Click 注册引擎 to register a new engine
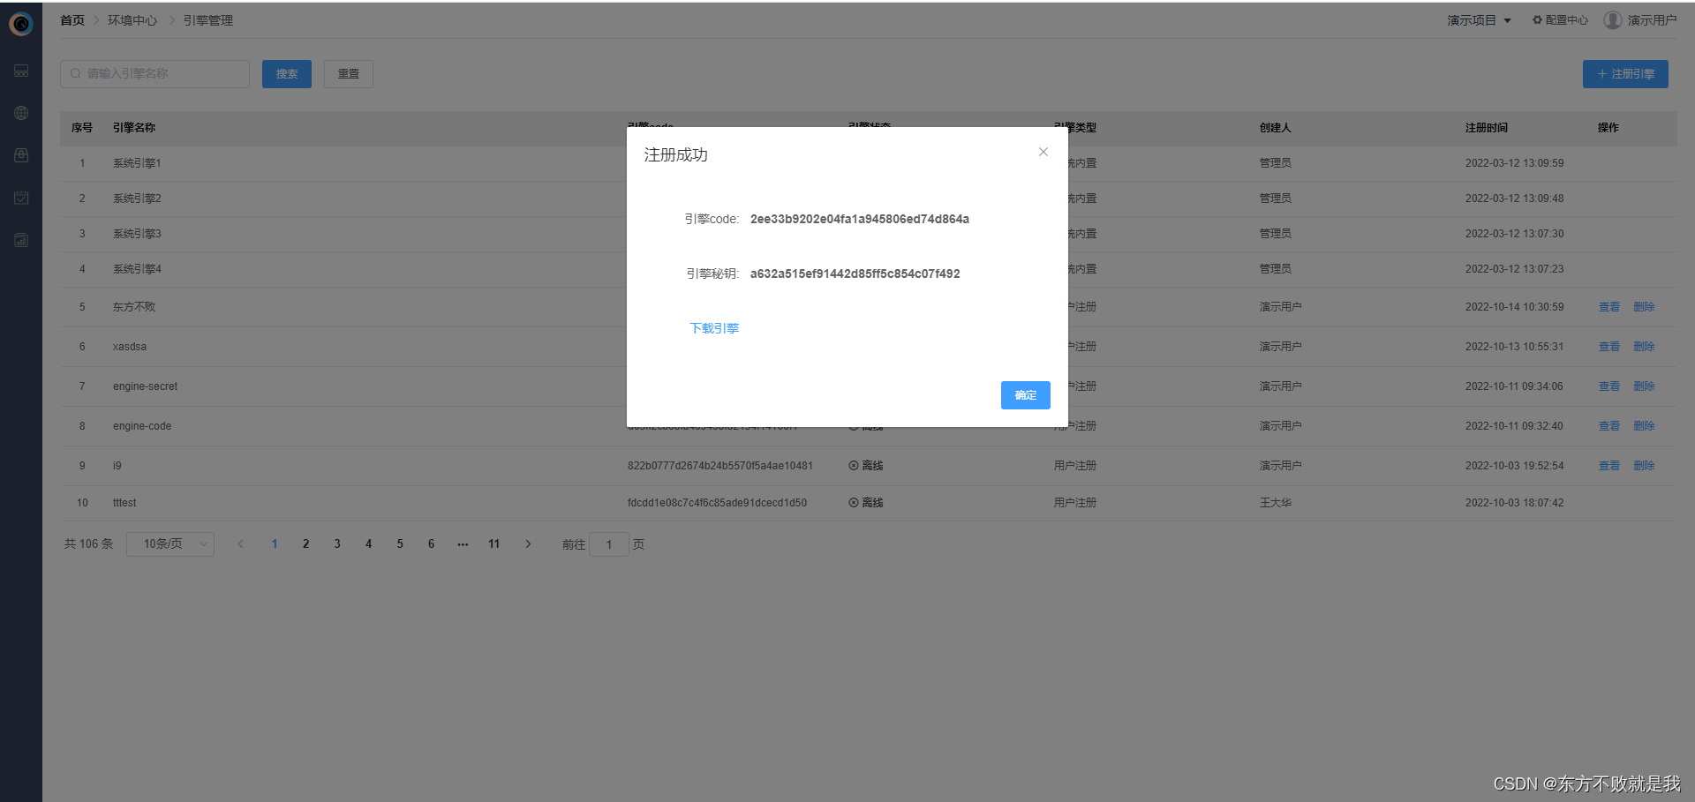Screen dimensions: 1695x802 1624,73
